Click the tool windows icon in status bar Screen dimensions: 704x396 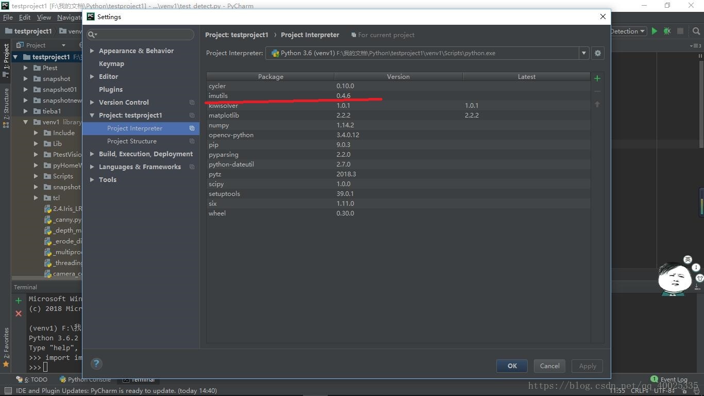click(x=8, y=391)
